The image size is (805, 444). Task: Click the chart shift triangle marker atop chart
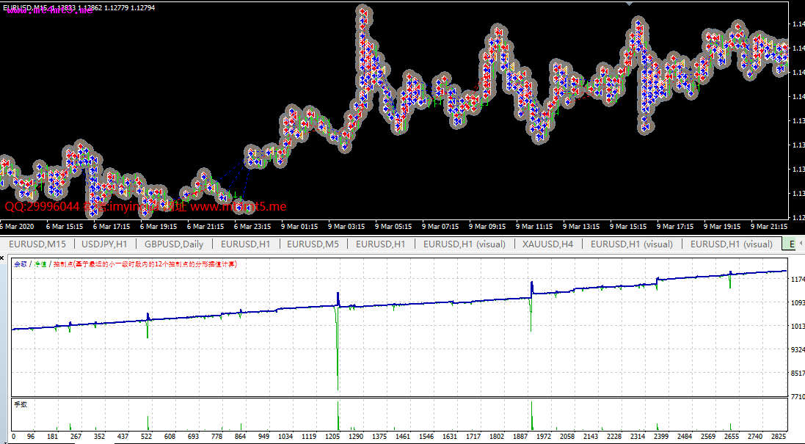(x=629, y=4)
